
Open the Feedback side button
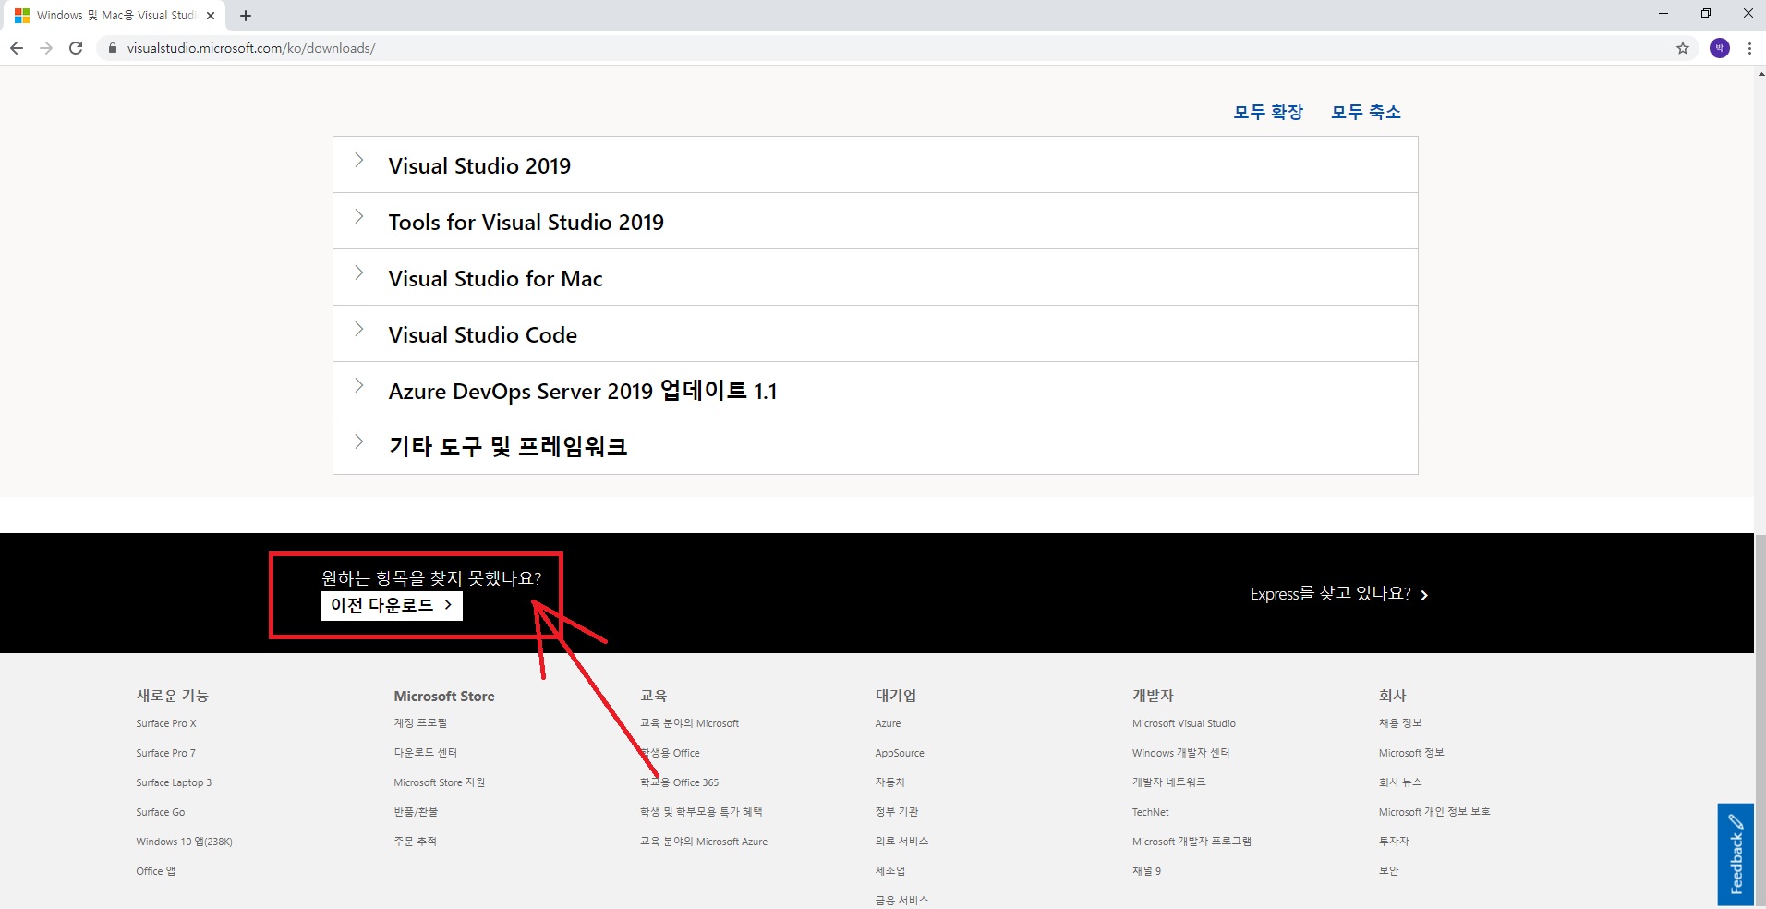tap(1736, 854)
